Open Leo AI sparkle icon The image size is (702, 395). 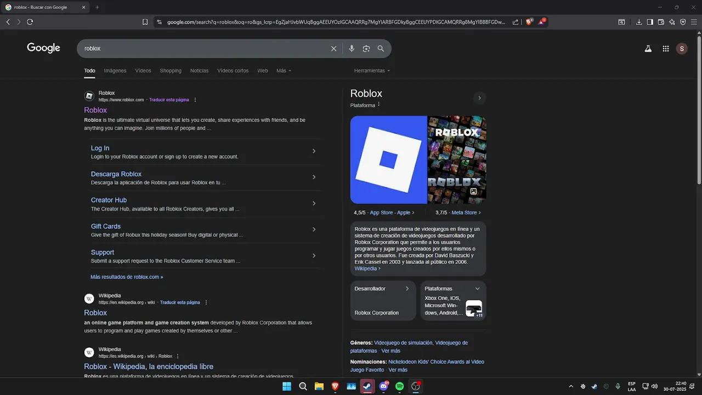(672, 22)
